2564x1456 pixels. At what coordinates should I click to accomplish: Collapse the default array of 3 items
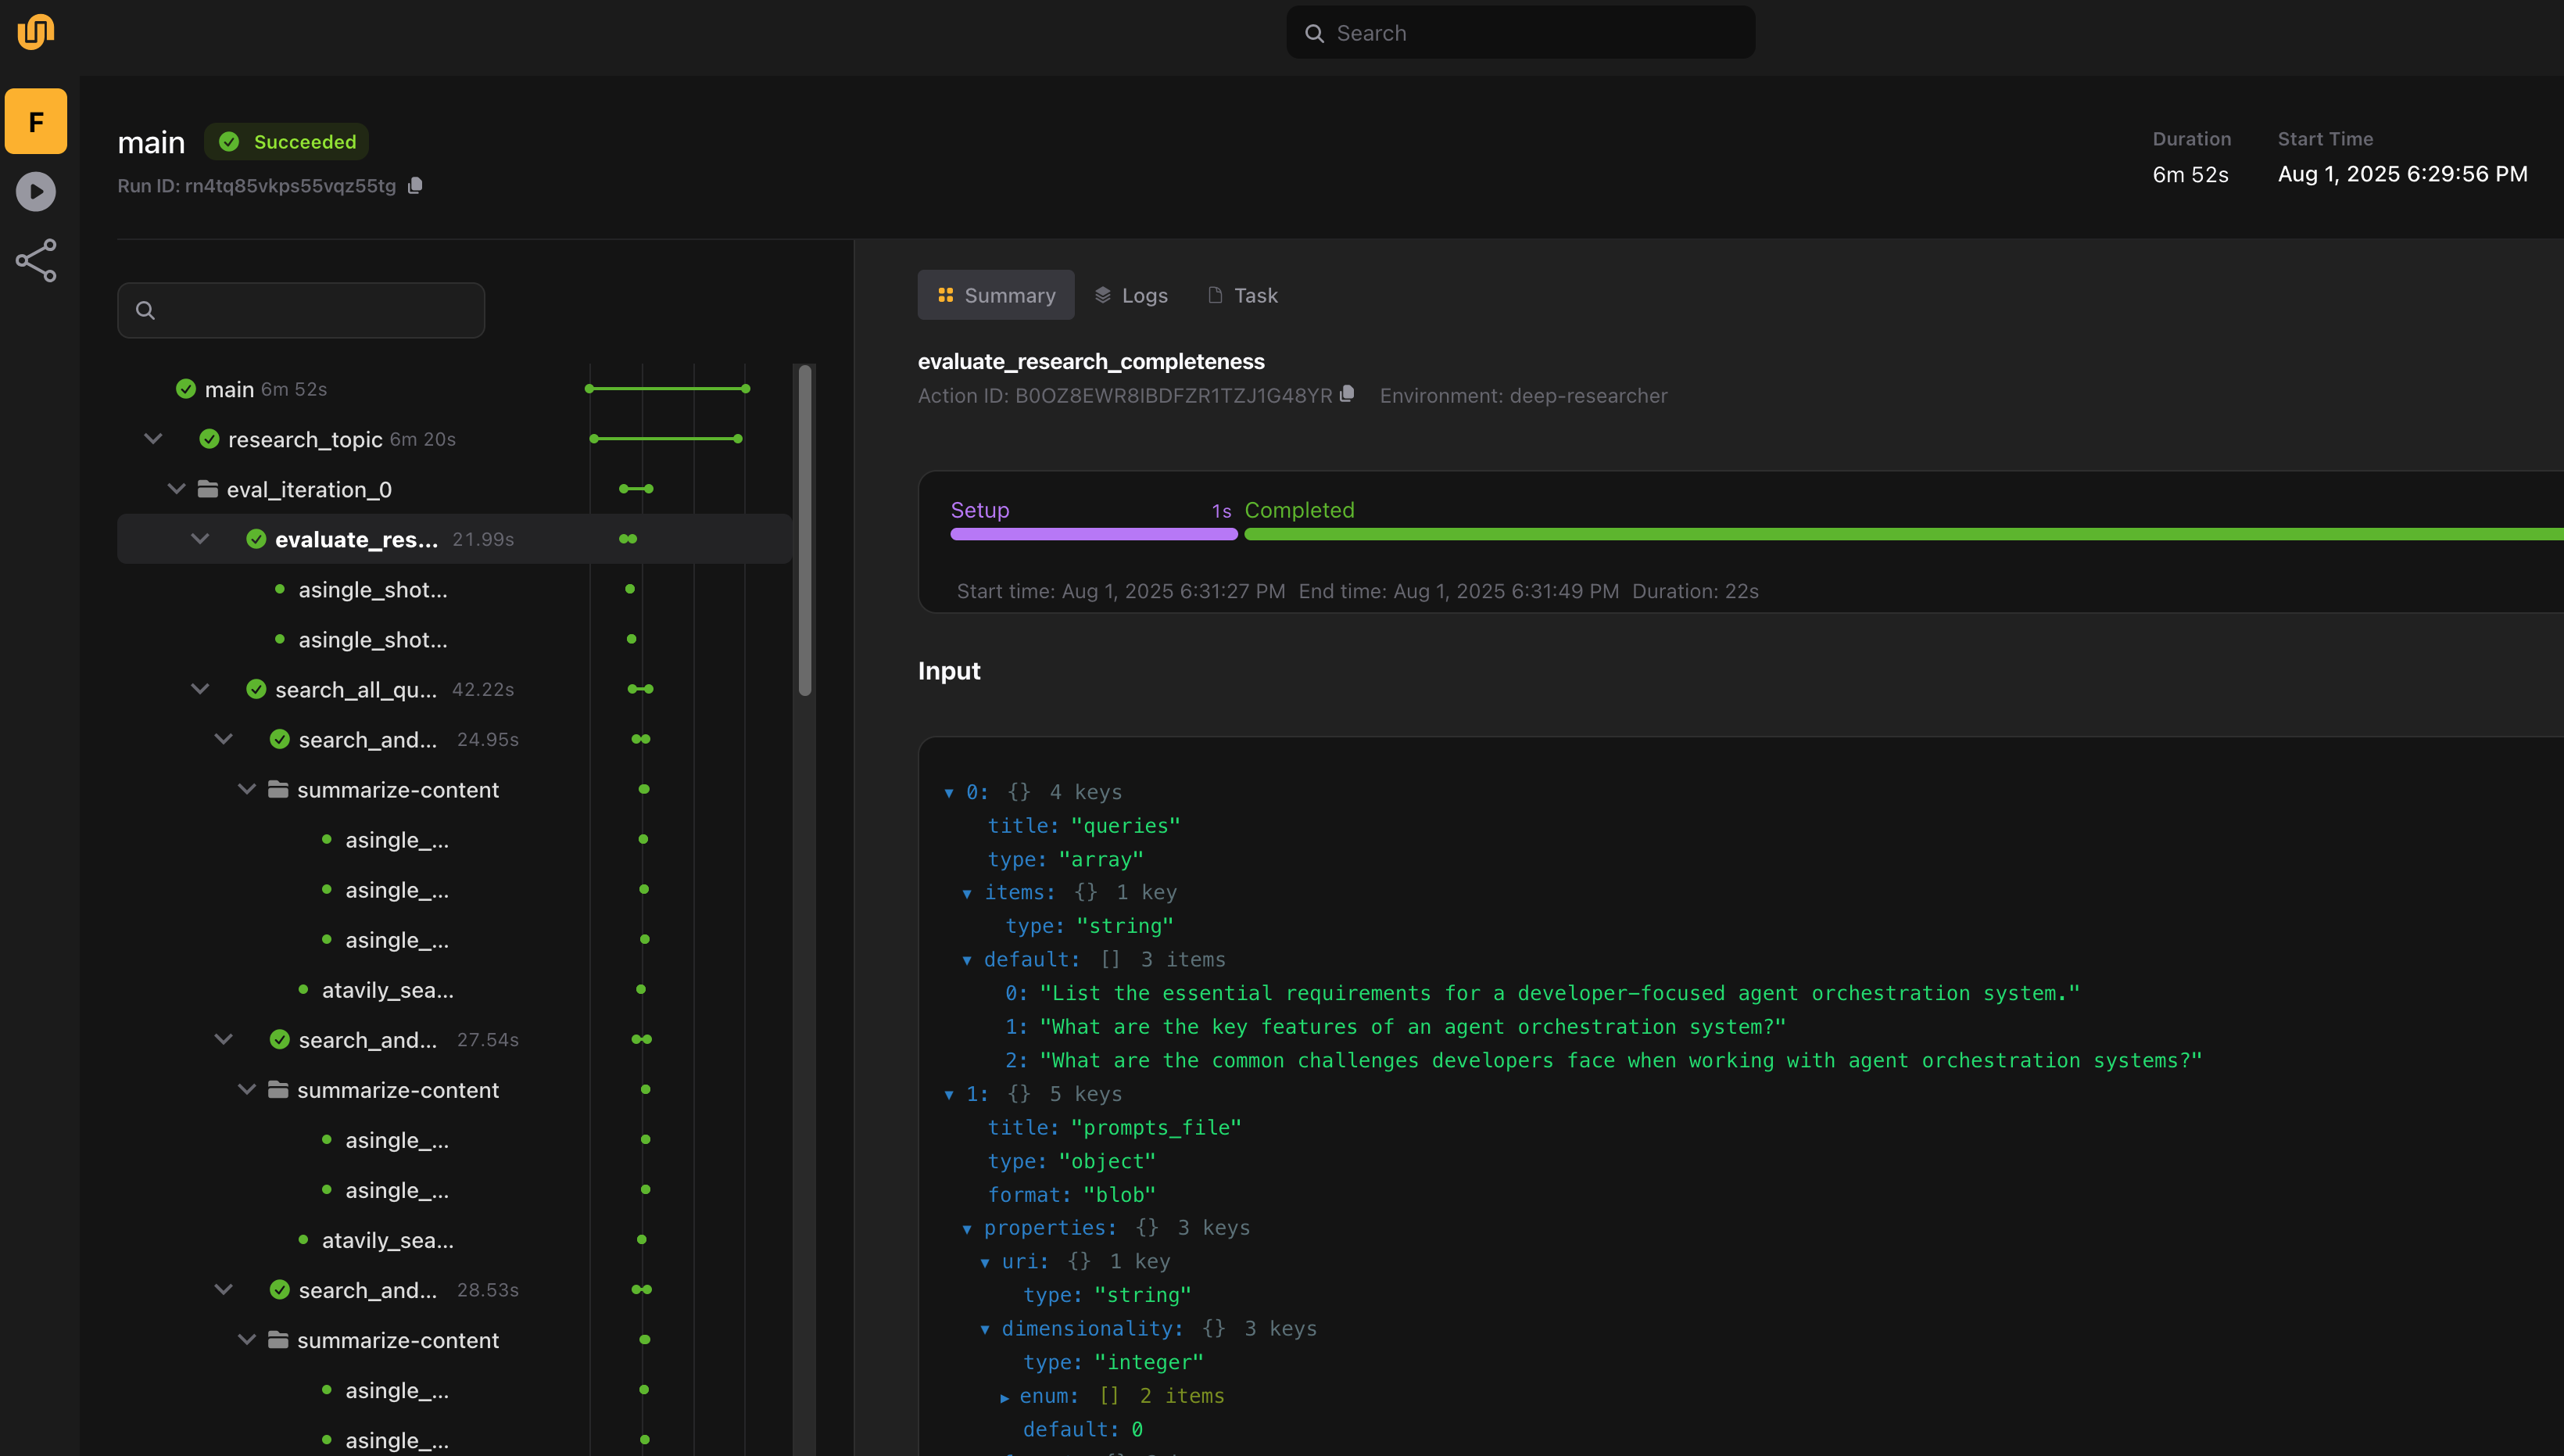click(967, 960)
